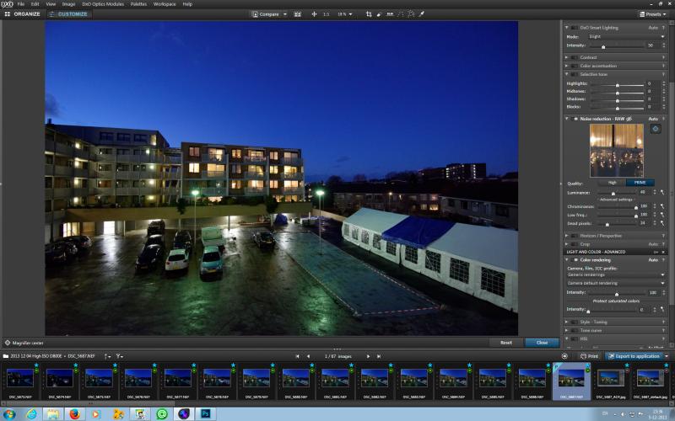The width and height of the screenshot is (675, 421).
Task: Select PRIME noise reduction quality
Action: (x=640, y=183)
